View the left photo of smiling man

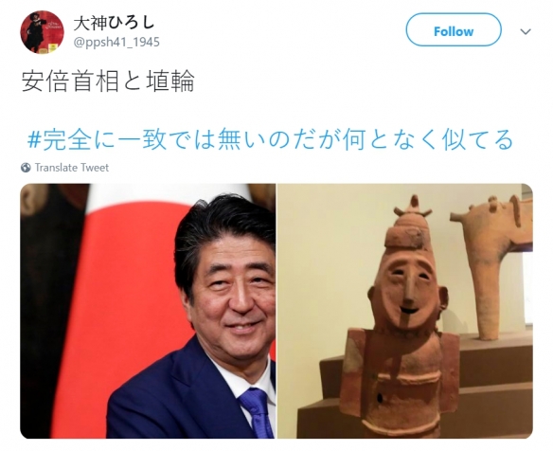[148, 311]
